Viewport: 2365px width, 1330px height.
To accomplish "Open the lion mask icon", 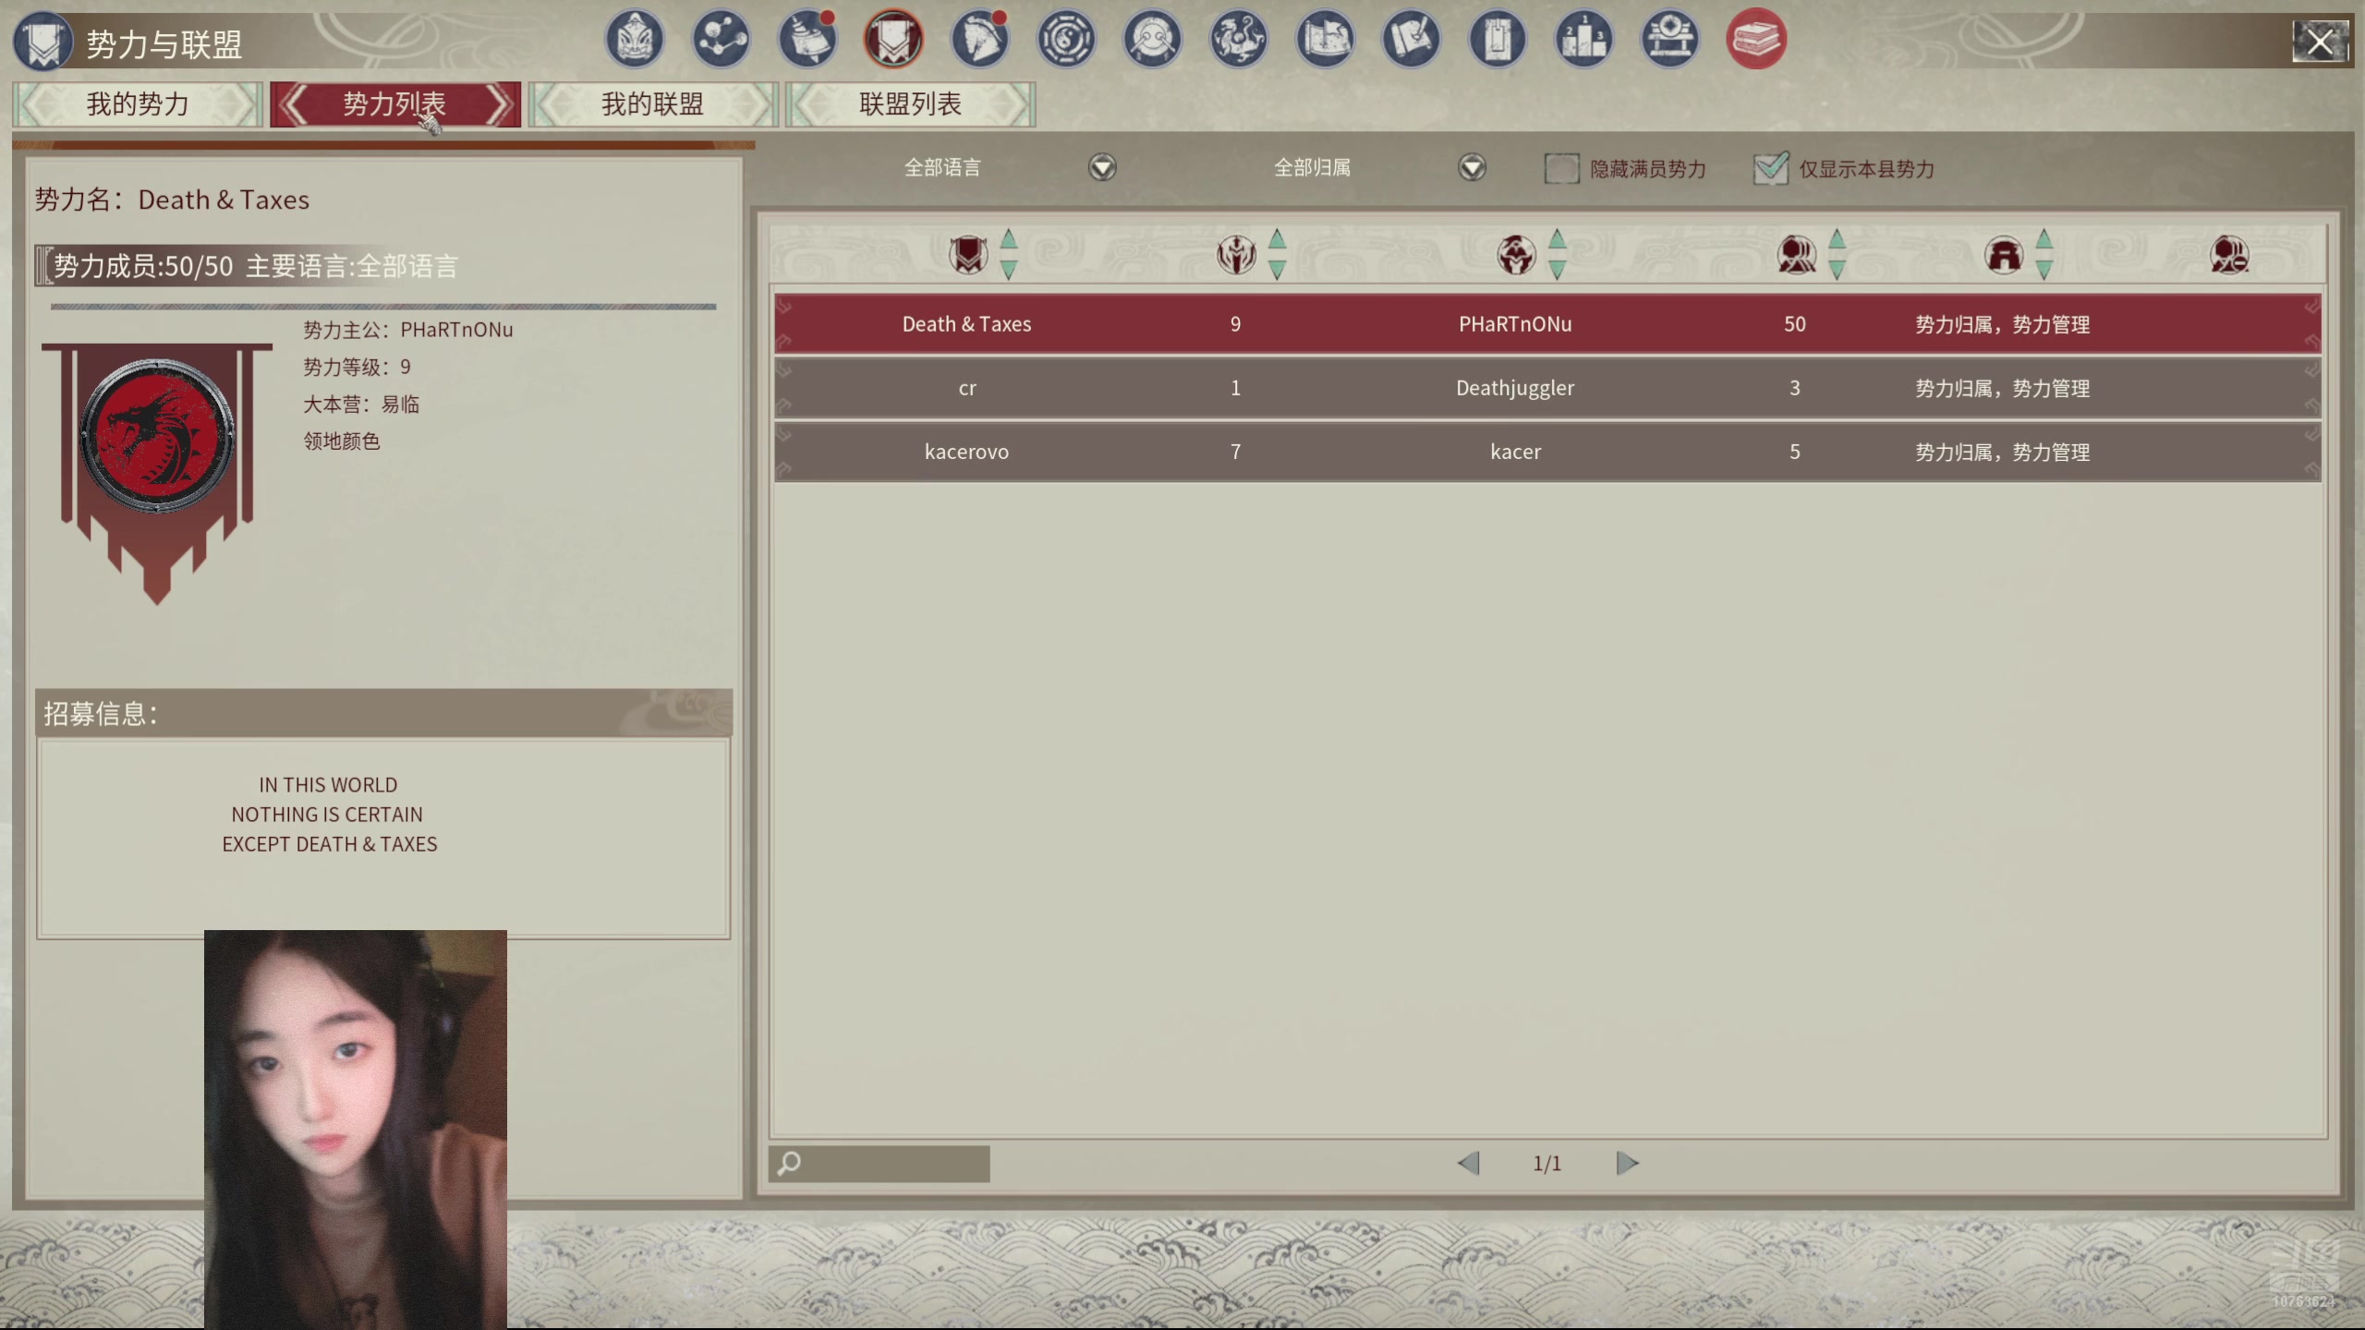I will (635, 39).
